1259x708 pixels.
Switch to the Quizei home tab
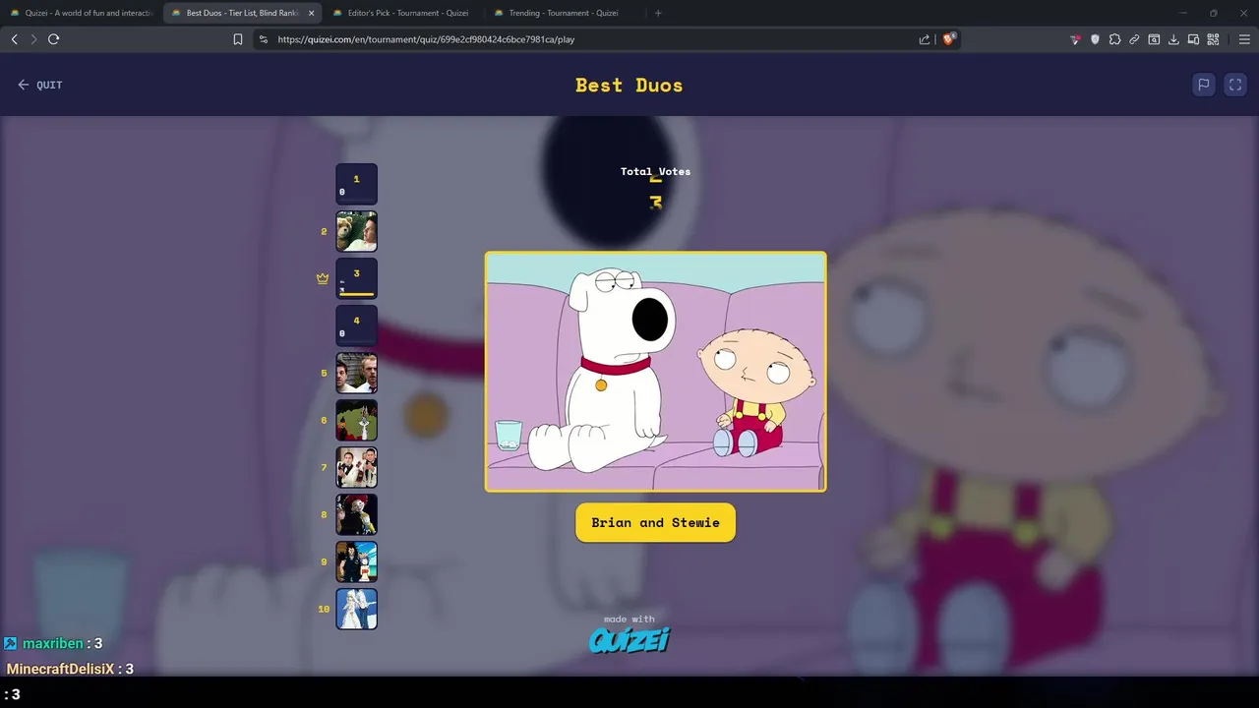(81, 13)
